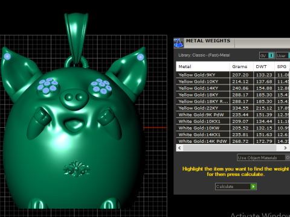290x217 pixels.
Task: Click the 268.72 grams cell
Action: [241, 141]
